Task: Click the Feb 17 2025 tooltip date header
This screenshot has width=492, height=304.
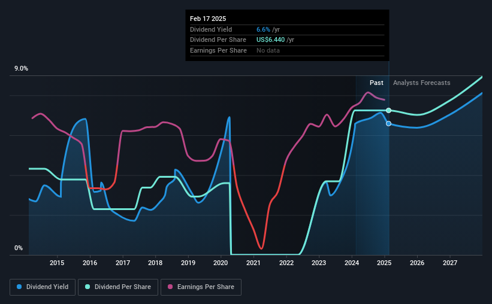Action: click(208, 19)
